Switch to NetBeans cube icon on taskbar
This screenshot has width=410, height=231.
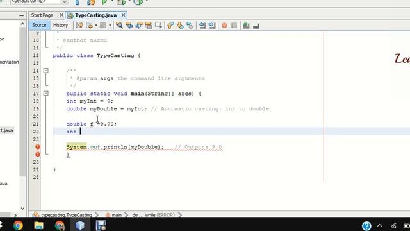pos(80,225)
